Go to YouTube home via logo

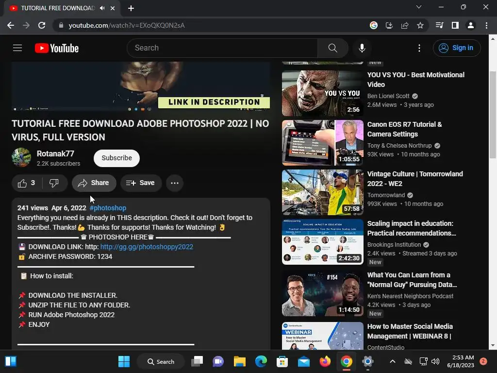click(57, 48)
